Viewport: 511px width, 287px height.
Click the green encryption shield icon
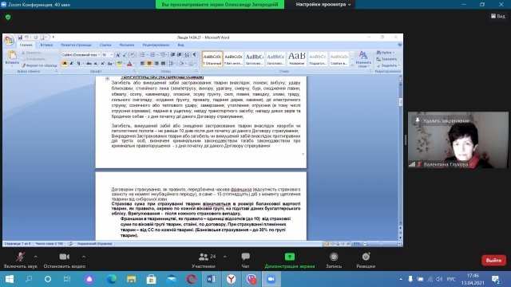point(8,17)
